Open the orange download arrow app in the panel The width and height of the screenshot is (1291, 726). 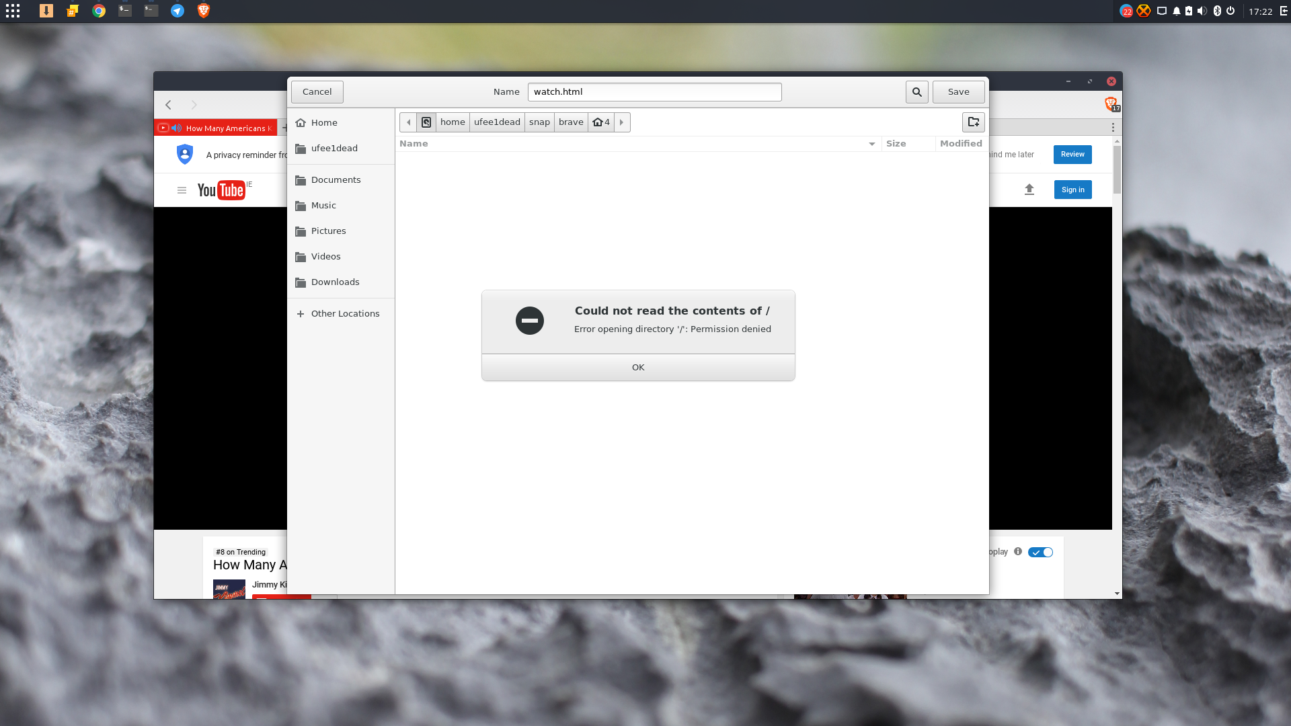(x=46, y=11)
